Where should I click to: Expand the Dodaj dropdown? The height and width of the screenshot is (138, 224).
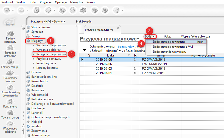(x=150, y=36)
